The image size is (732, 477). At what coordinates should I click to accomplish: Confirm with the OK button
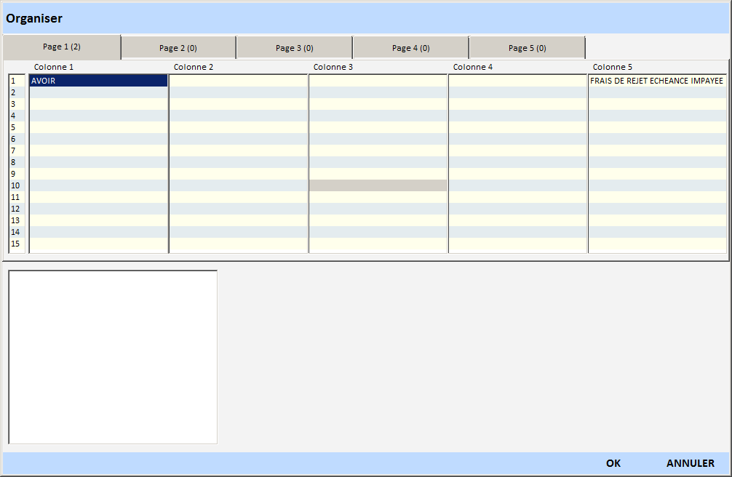pyautogui.click(x=613, y=463)
